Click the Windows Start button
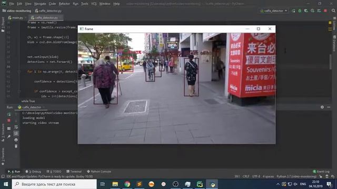The width and height of the screenshot is (337, 189). click(6, 184)
